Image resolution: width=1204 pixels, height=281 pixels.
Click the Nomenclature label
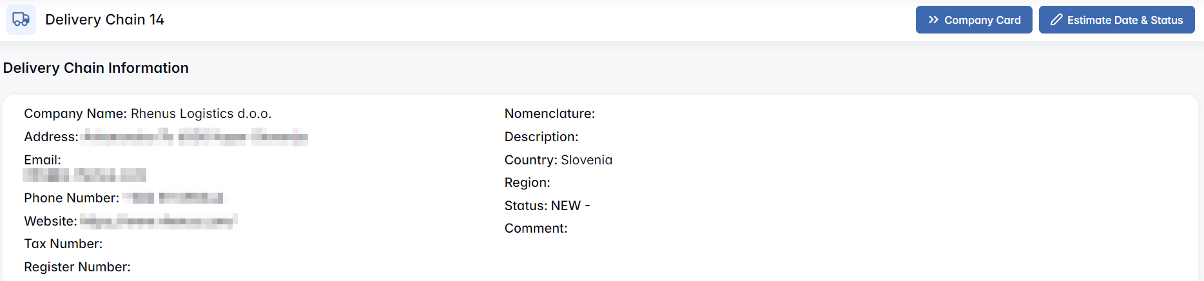(549, 114)
